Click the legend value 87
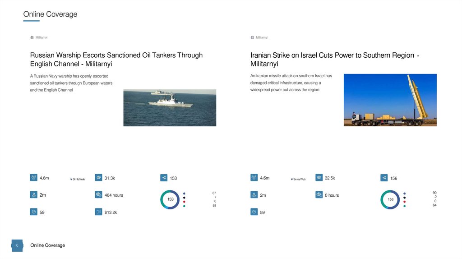This screenshot has height=259, width=462. (214, 193)
